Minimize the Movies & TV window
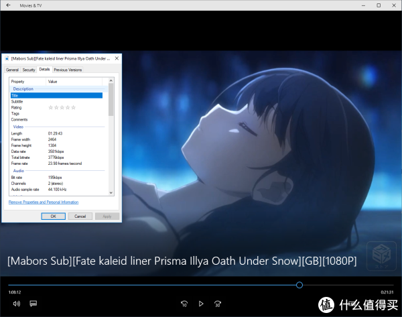Image resolution: width=402 pixels, height=317 pixels. pyautogui.click(x=363, y=5)
